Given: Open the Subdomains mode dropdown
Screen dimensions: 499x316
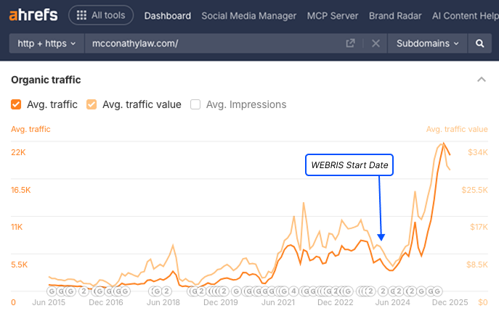Looking at the screenshot, I should pos(428,43).
